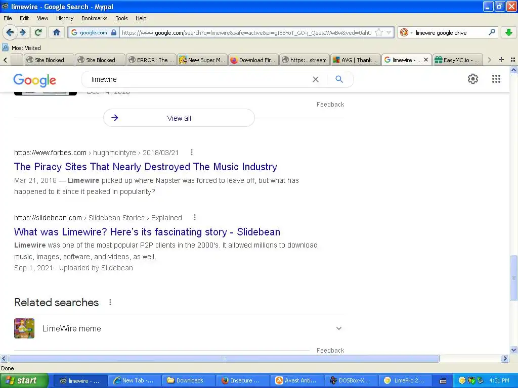Open the list all tabs grid icon
This screenshot has width=518, height=388.
click(513, 60)
